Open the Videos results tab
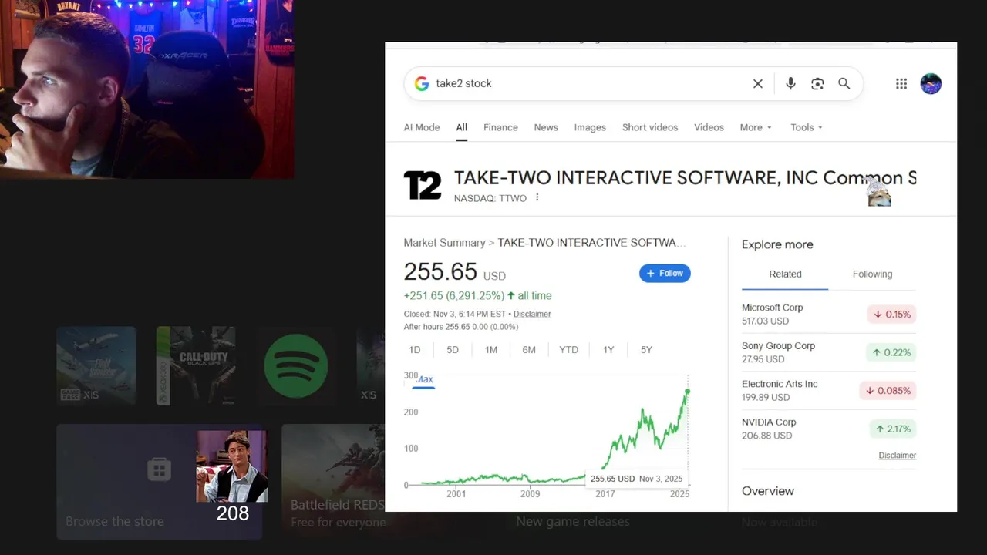Image resolution: width=987 pixels, height=555 pixels. (x=709, y=127)
